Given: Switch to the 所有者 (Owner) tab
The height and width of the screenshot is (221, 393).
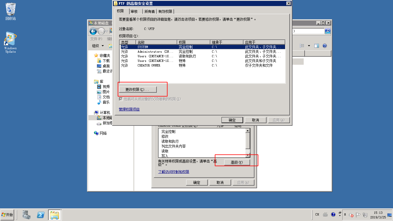Looking at the screenshot, I should [x=150, y=12].
